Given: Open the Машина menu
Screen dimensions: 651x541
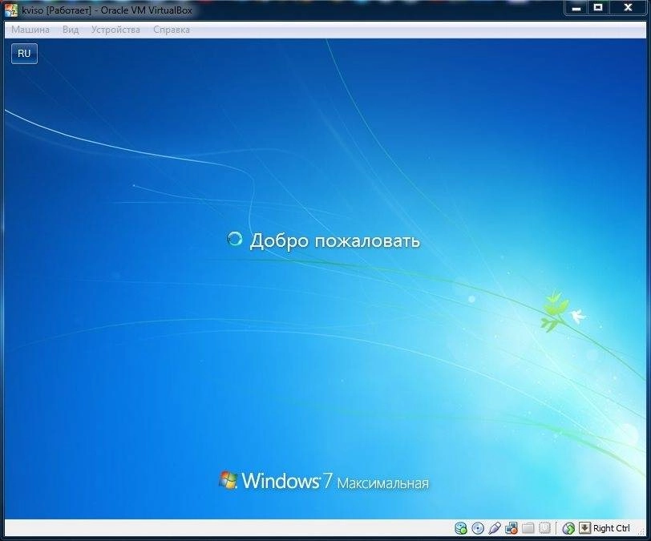Looking at the screenshot, I should point(30,30).
